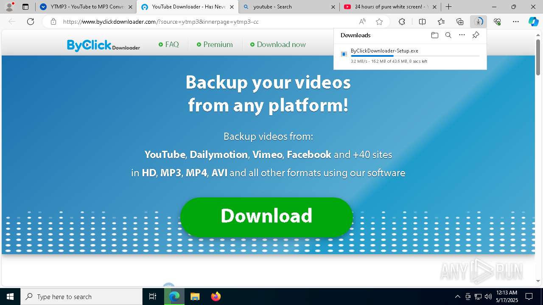Open the clock and date flyout
The width and height of the screenshot is (543, 305).
507,297
